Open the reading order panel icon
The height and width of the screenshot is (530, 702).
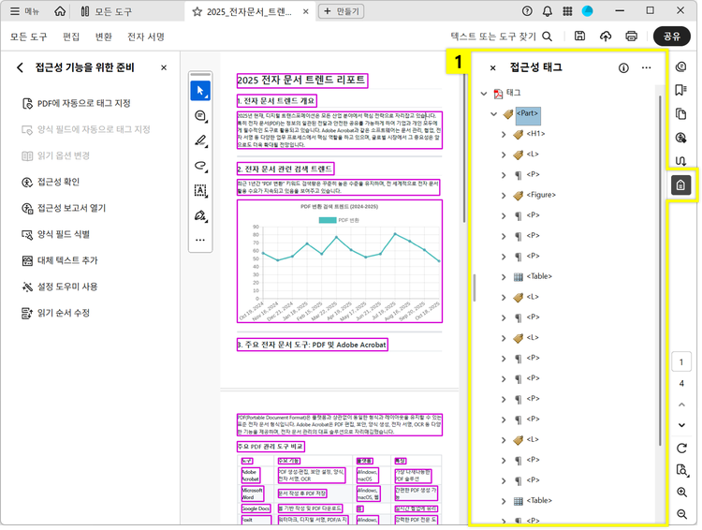pos(680,161)
